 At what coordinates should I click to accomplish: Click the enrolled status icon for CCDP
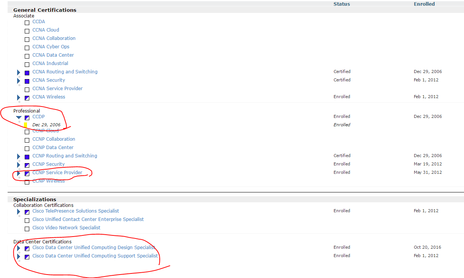pos(27,118)
